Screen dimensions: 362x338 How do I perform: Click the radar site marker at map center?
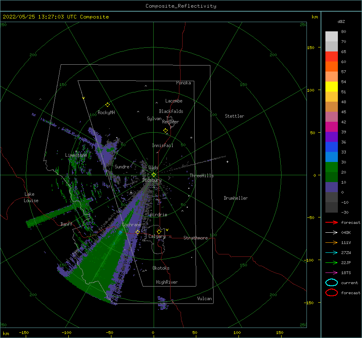click(x=154, y=175)
